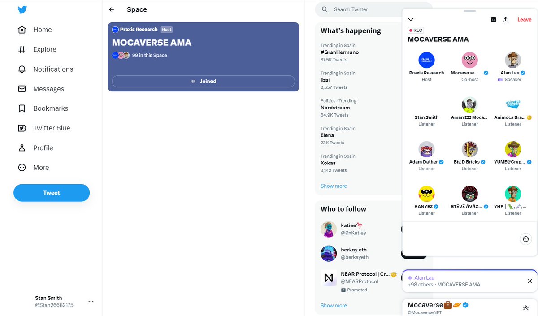The width and height of the screenshot is (538, 316).
Task: Click the MOCAVERSE AMA card title
Action: 152,43
